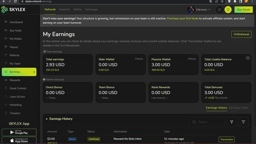Click the Buy Node button in the header

244,10
